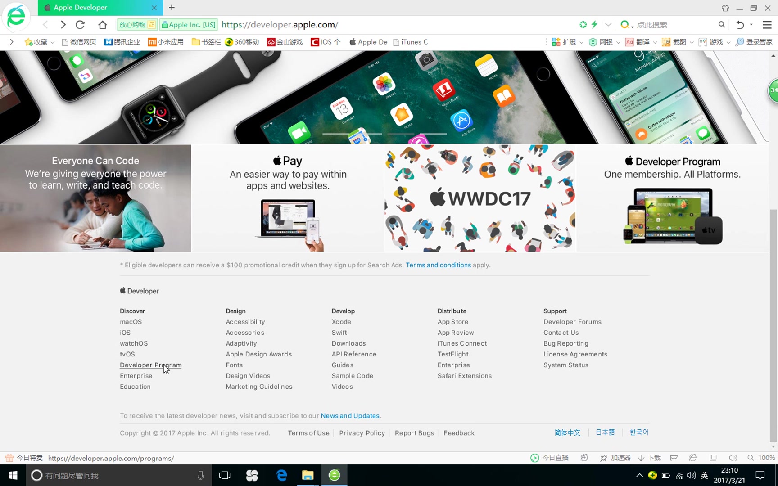This screenshot has width=778, height=486.
Task: Open Apple Design Awards link
Action: point(259,354)
